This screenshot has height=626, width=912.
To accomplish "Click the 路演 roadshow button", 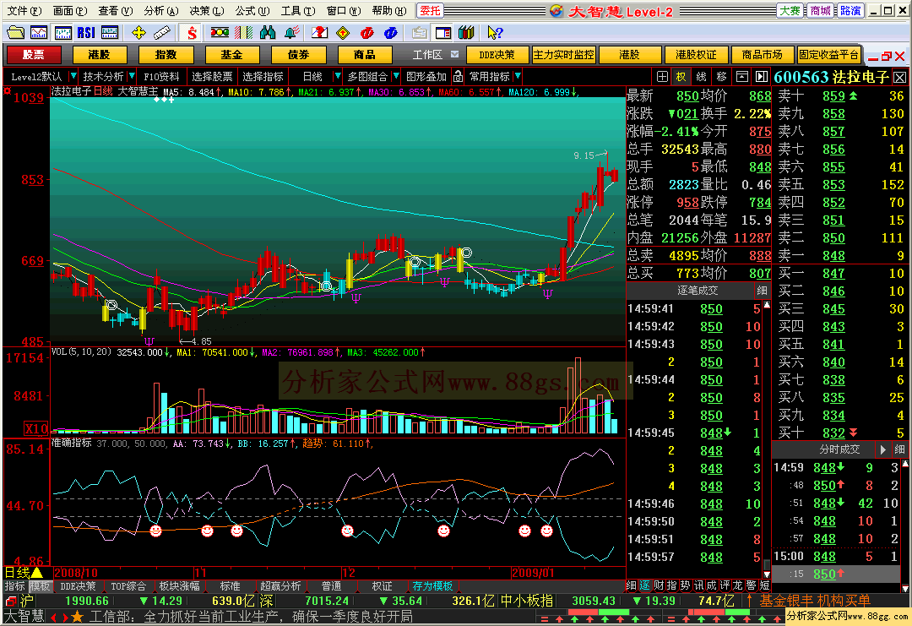I will [x=850, y=10].
